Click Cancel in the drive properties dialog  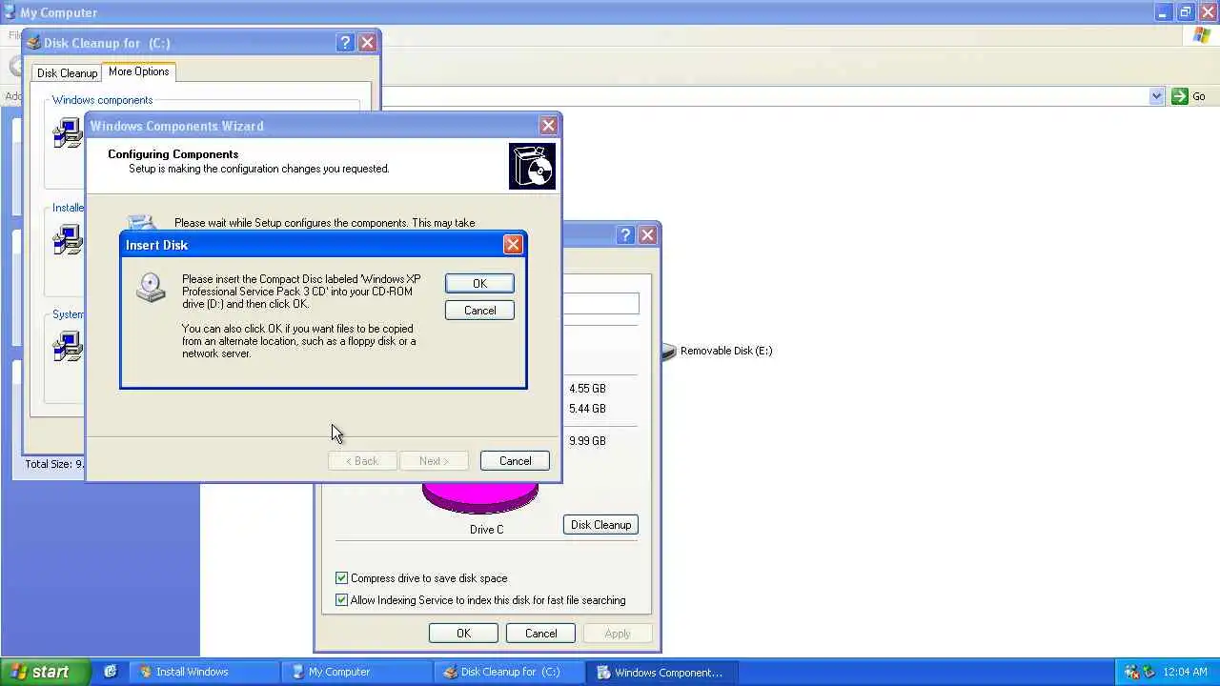[x=540, y=634]
